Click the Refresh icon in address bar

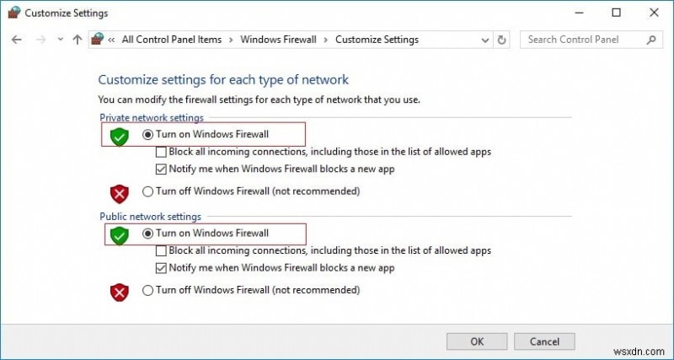click(x=503, y=40)
